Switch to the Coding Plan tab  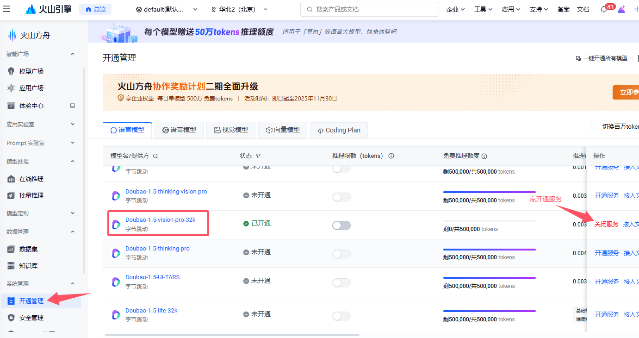tap(338, 130)
